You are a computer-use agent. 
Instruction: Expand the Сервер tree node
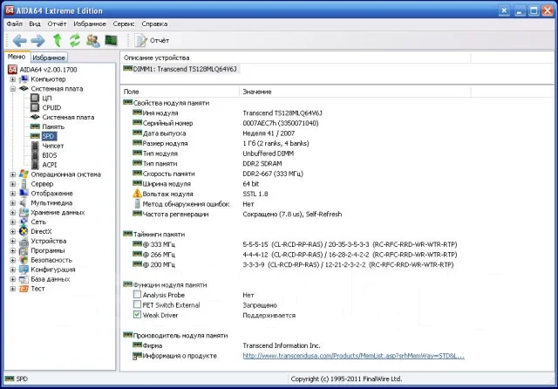point(12,184)
